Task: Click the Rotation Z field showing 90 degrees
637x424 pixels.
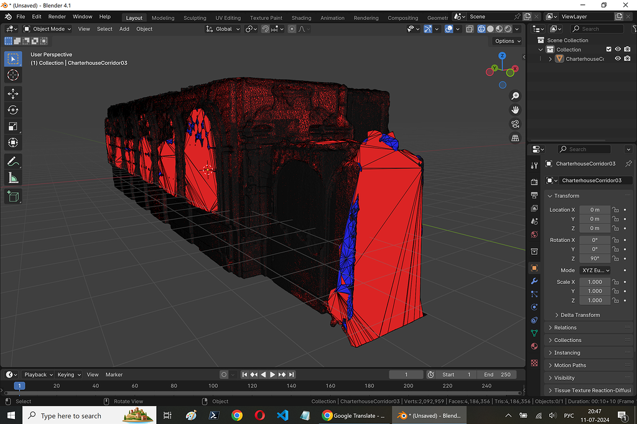Action: (594, 258)
